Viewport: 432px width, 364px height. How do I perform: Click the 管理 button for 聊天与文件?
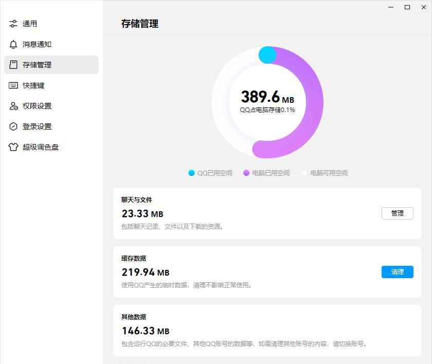click(397, 213)
